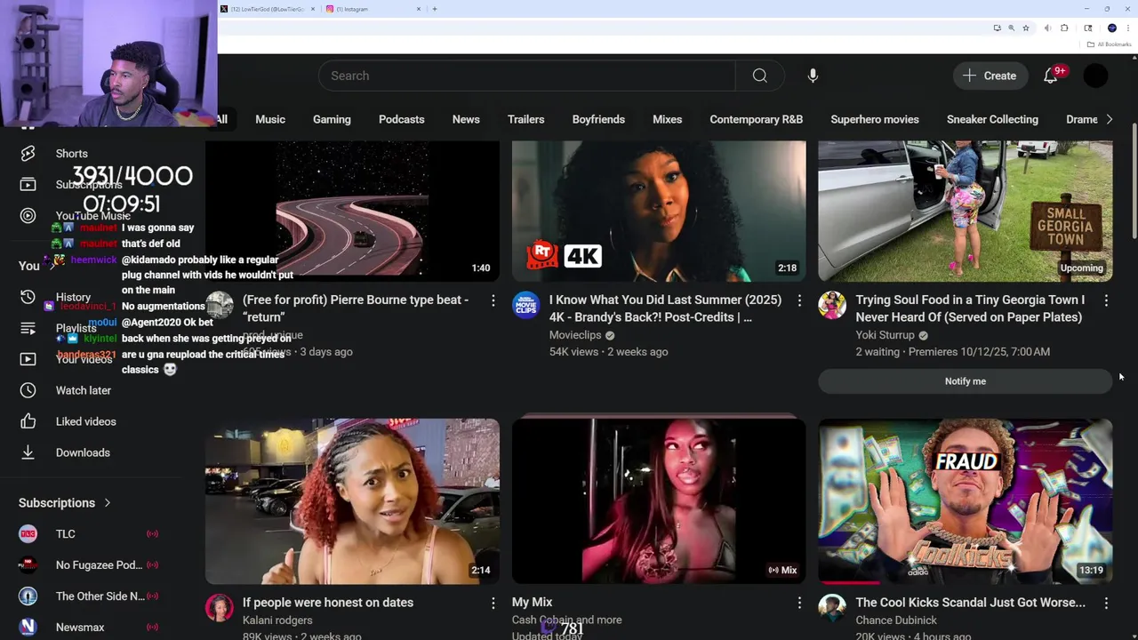This screenshot has height=640, width=1138.
Task: Open 'If people were honest on dates' title
Action: click(328, 603)
